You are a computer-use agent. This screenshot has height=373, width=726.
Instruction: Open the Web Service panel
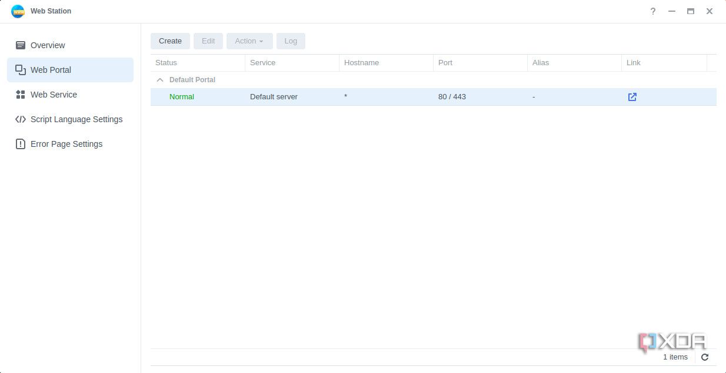pyautogui.click(x=54, y=95)
